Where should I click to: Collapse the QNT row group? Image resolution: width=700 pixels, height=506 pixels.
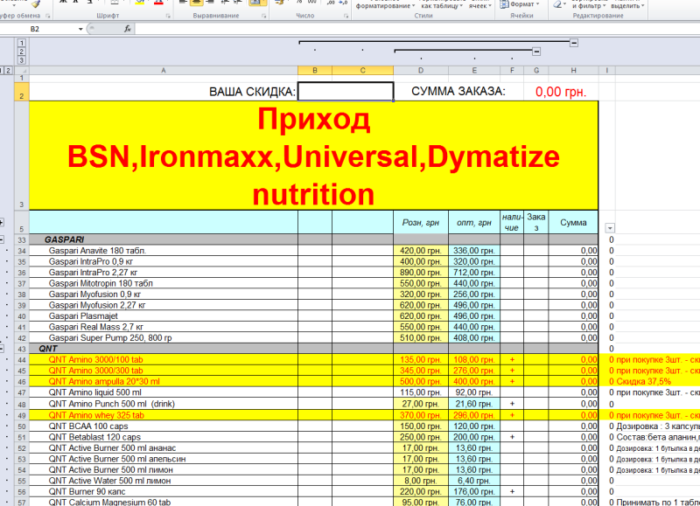tap(2, 349)
